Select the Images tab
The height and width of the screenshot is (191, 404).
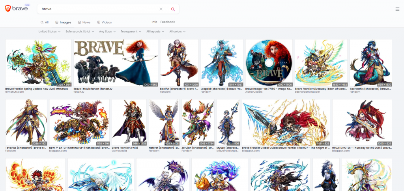tap(63, 22)
